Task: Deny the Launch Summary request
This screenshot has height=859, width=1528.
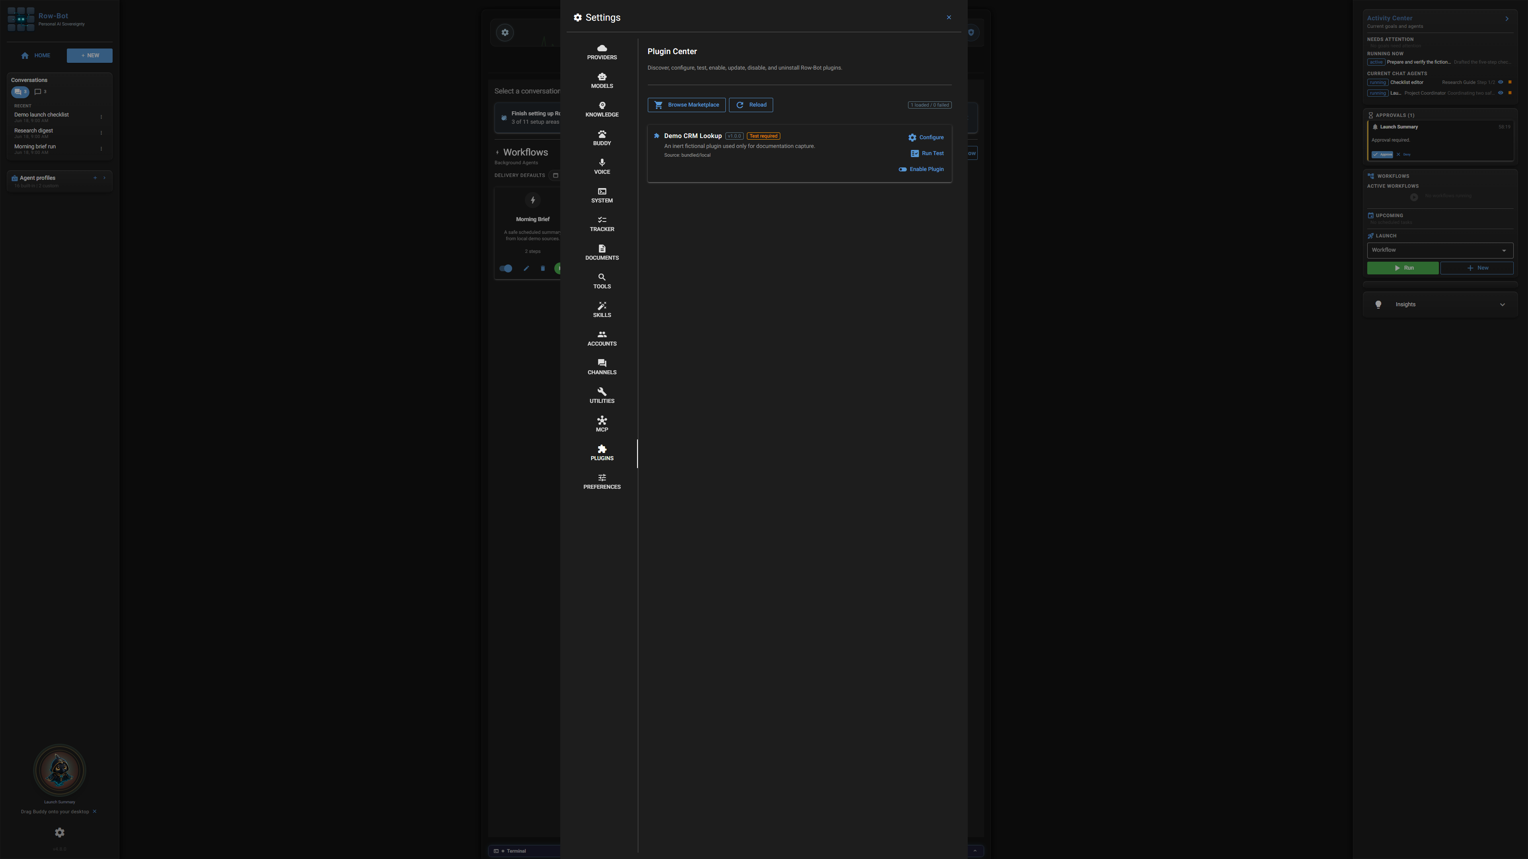Action: point(1403,155)
